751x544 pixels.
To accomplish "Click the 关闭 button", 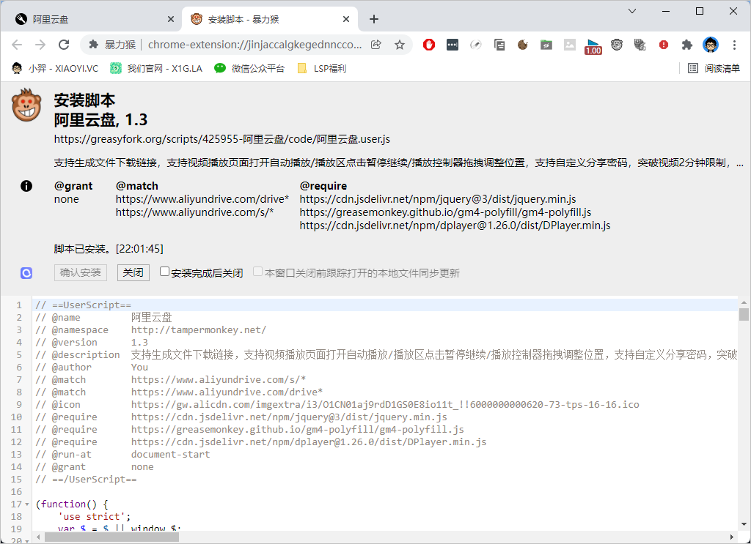I will pos(133,272).
